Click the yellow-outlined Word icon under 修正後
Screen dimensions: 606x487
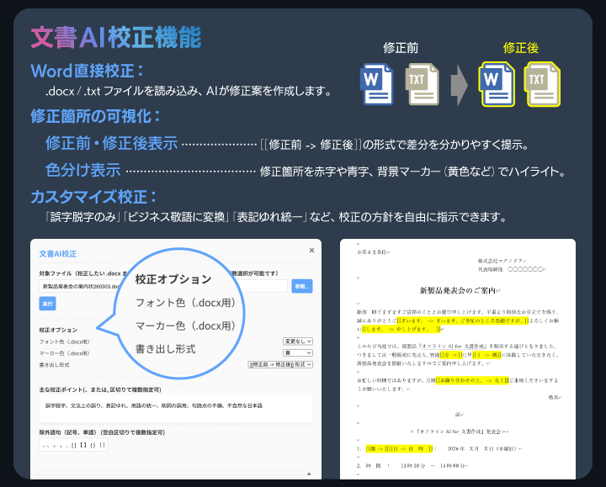click(x=497, y=84)
